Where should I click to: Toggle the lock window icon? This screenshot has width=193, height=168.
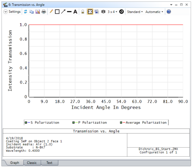[x=83, y=12]
